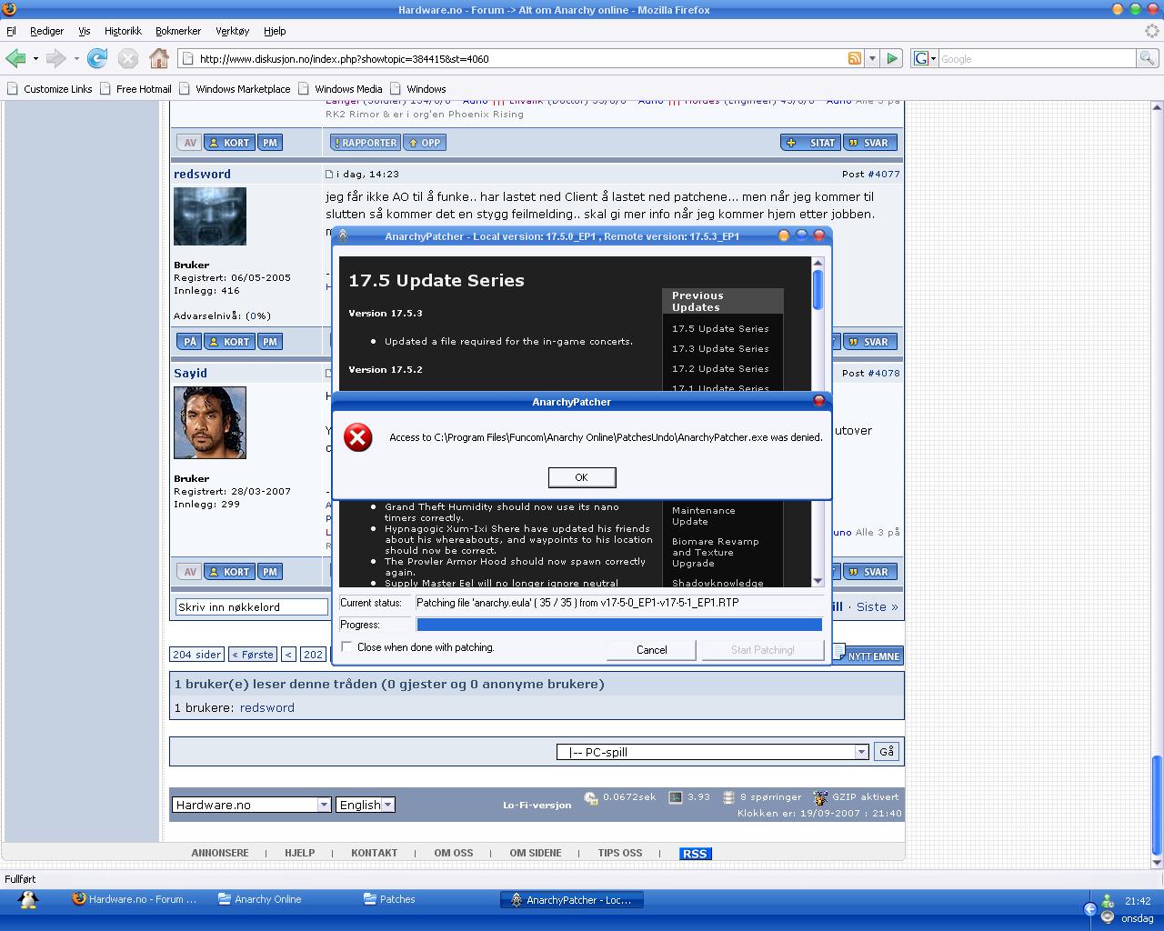This screenshot has height=931, width=1164.
Task: Open '17.2 Update Series' in Previous Updates
Action: [x=720, y=369]
